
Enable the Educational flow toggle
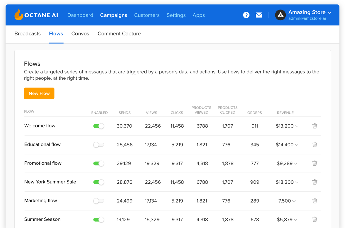pyautogui.click(x=99, y=145)
